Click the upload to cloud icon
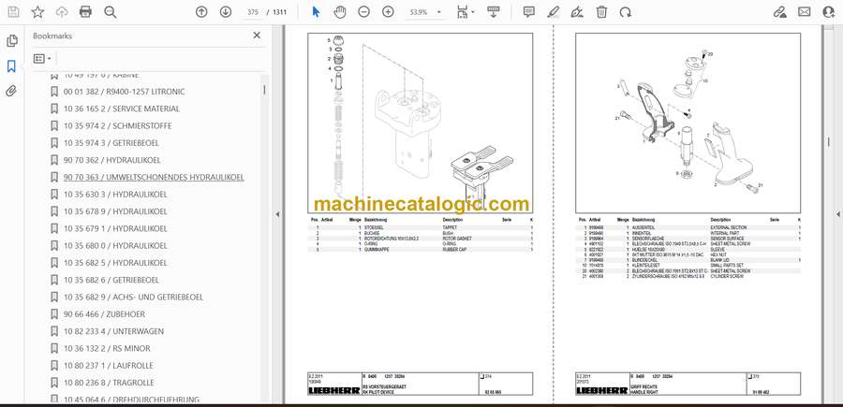 (x=62, y=12)
